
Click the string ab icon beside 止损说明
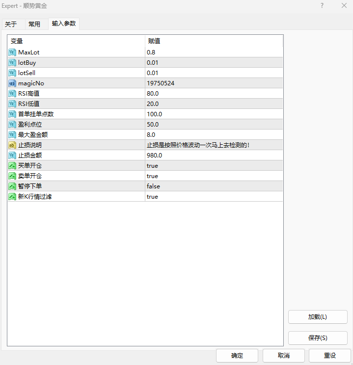pyautogui.click(x=12, y=145)
